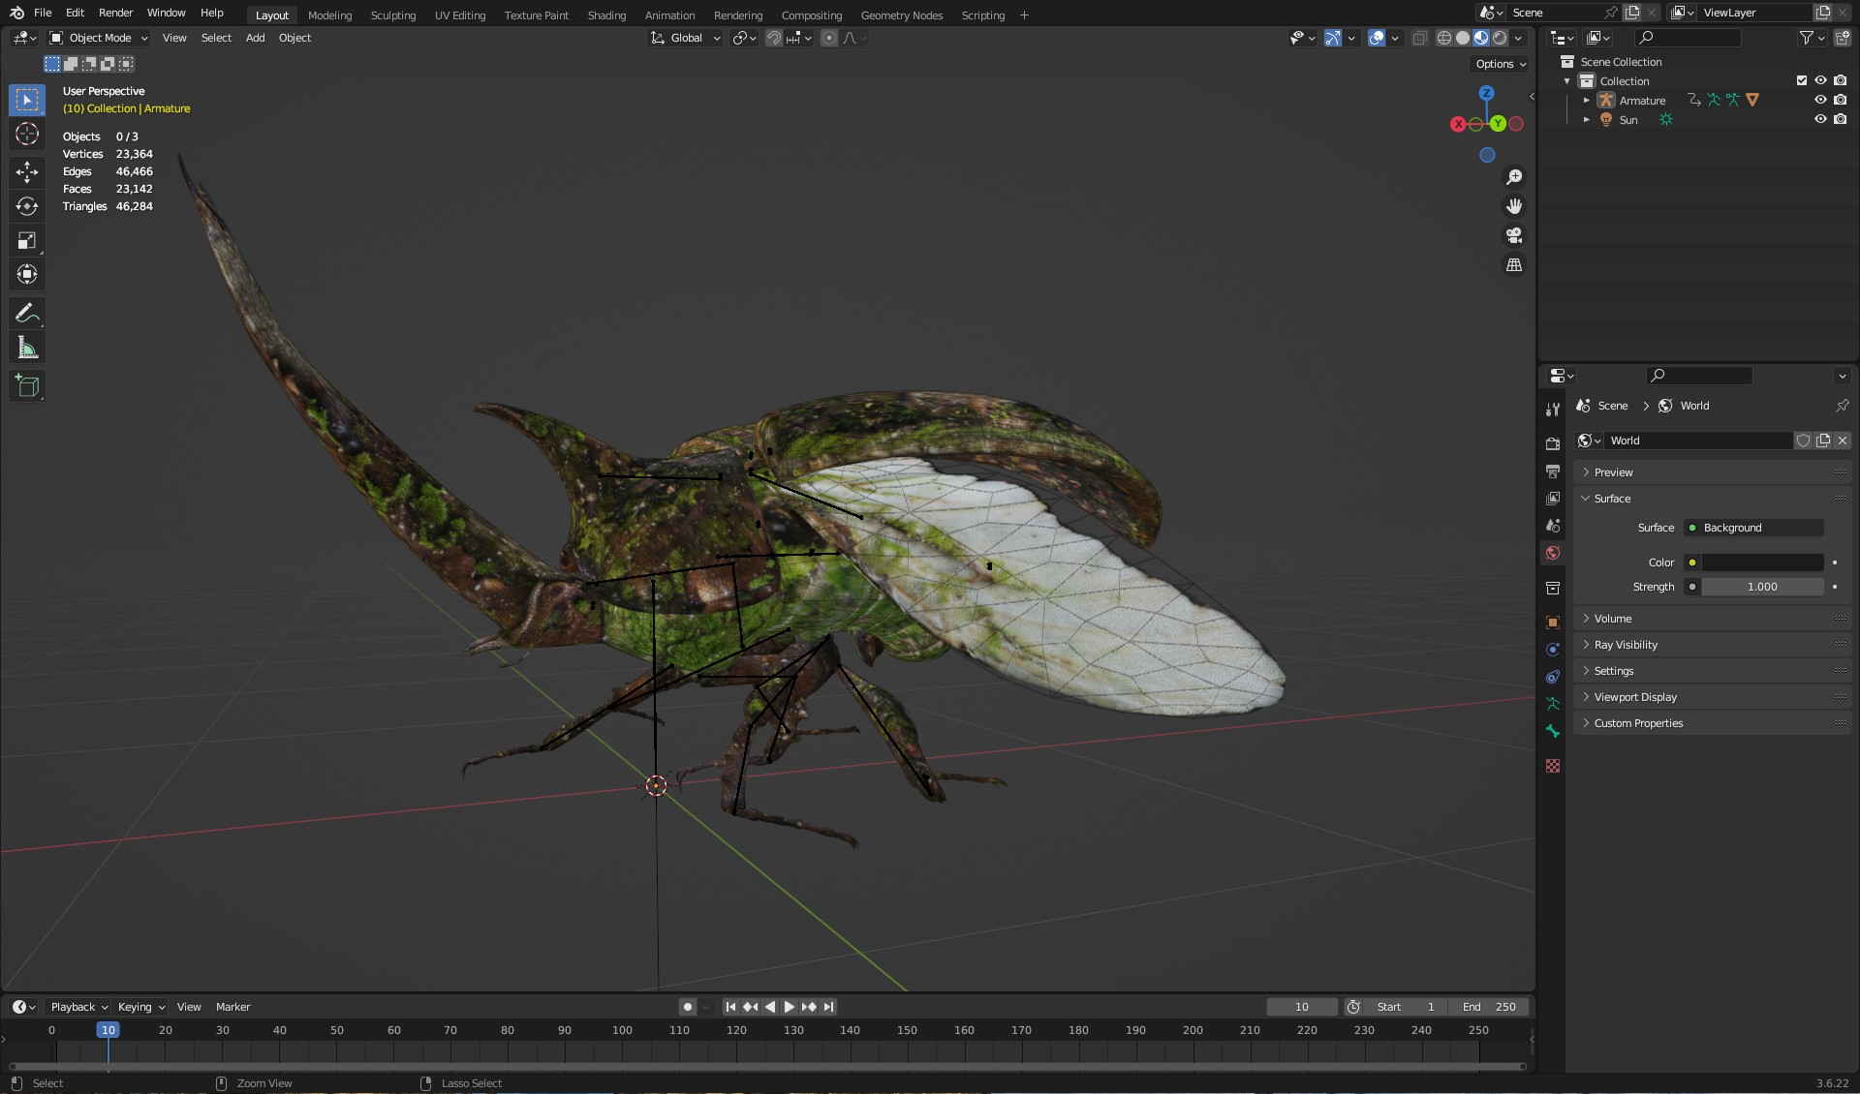Image resolution: width=1860 pixels, height=1094 pixels.
Task: Select the Move tool in toolbar
Action: click(27, 172)
